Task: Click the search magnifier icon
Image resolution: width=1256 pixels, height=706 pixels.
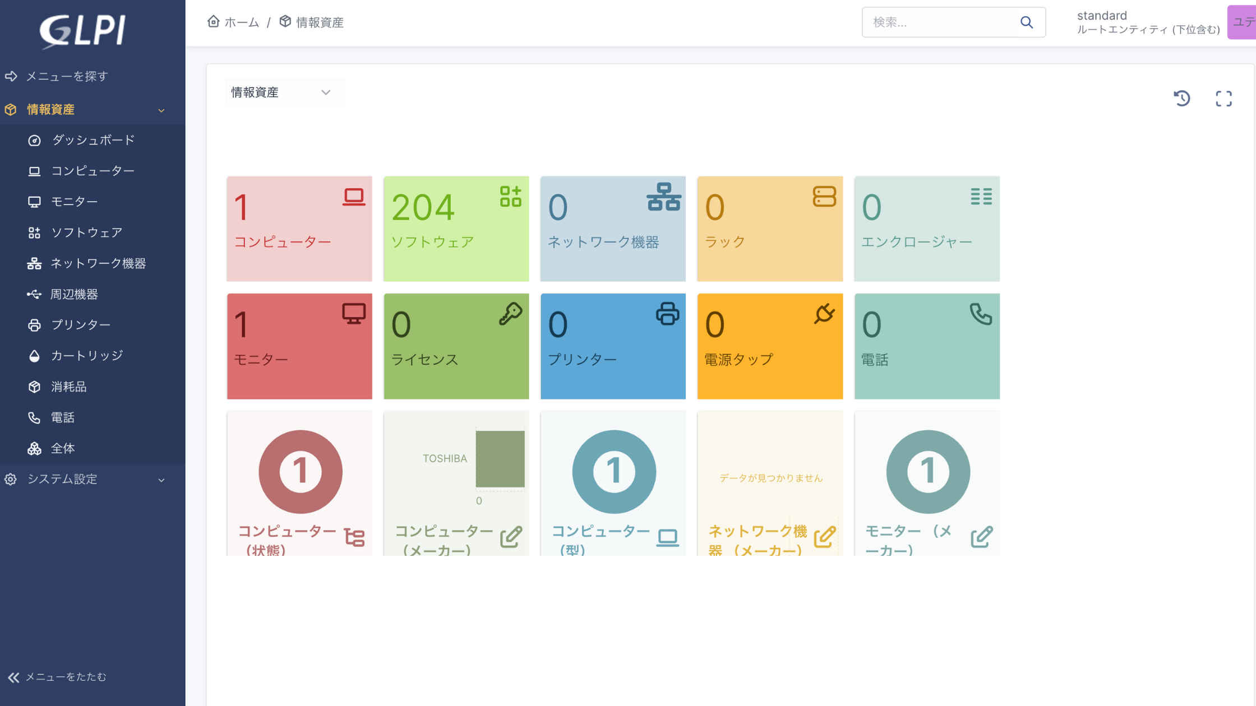Action: pos(1026,22)
